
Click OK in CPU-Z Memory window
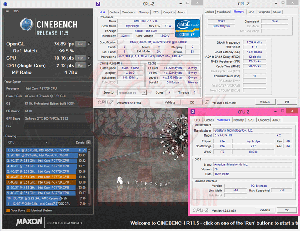pyautogui.click(x=287, y=102)
